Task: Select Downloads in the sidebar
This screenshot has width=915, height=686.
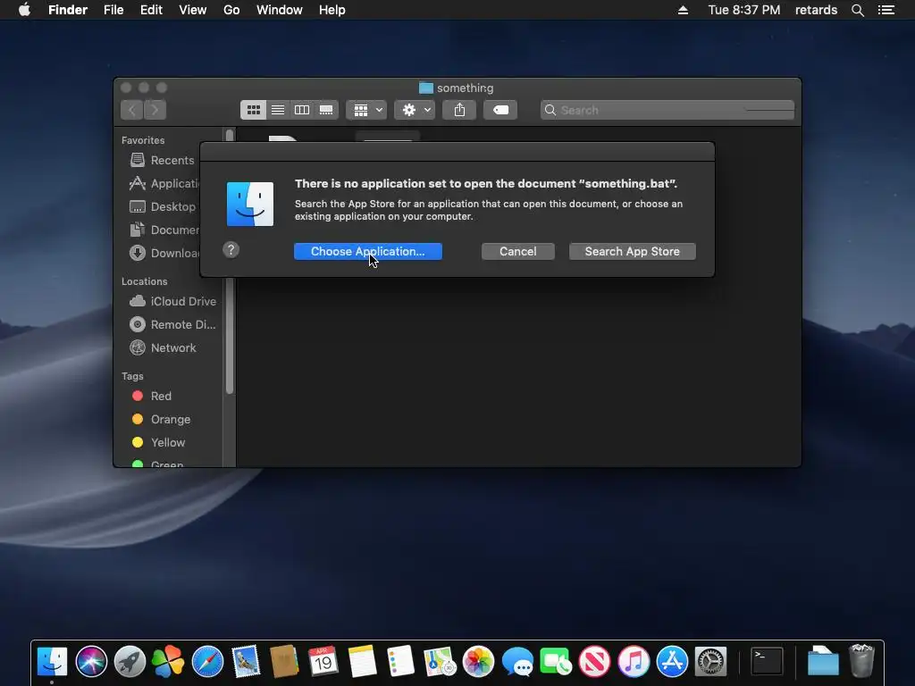Action: (164, 253)
